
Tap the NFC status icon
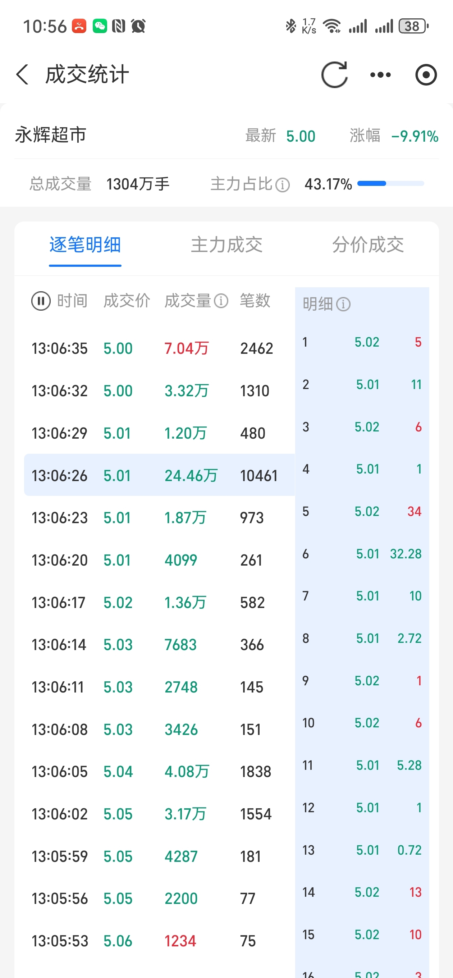click(119, 26)
